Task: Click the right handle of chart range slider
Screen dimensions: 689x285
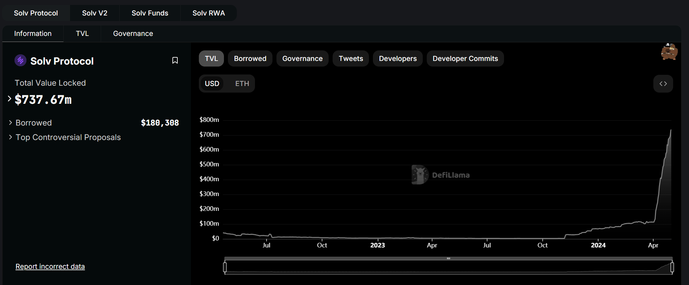Action: pyautogui.click(x=672, y=267)
